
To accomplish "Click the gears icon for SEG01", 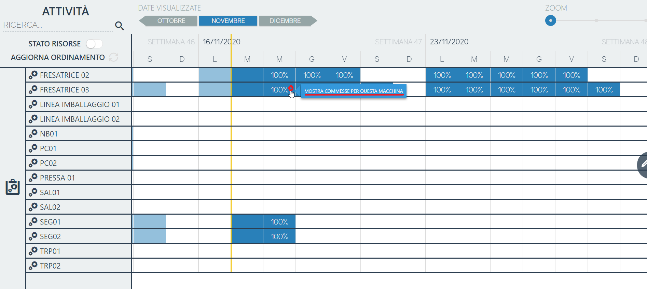I will [33, 222].
